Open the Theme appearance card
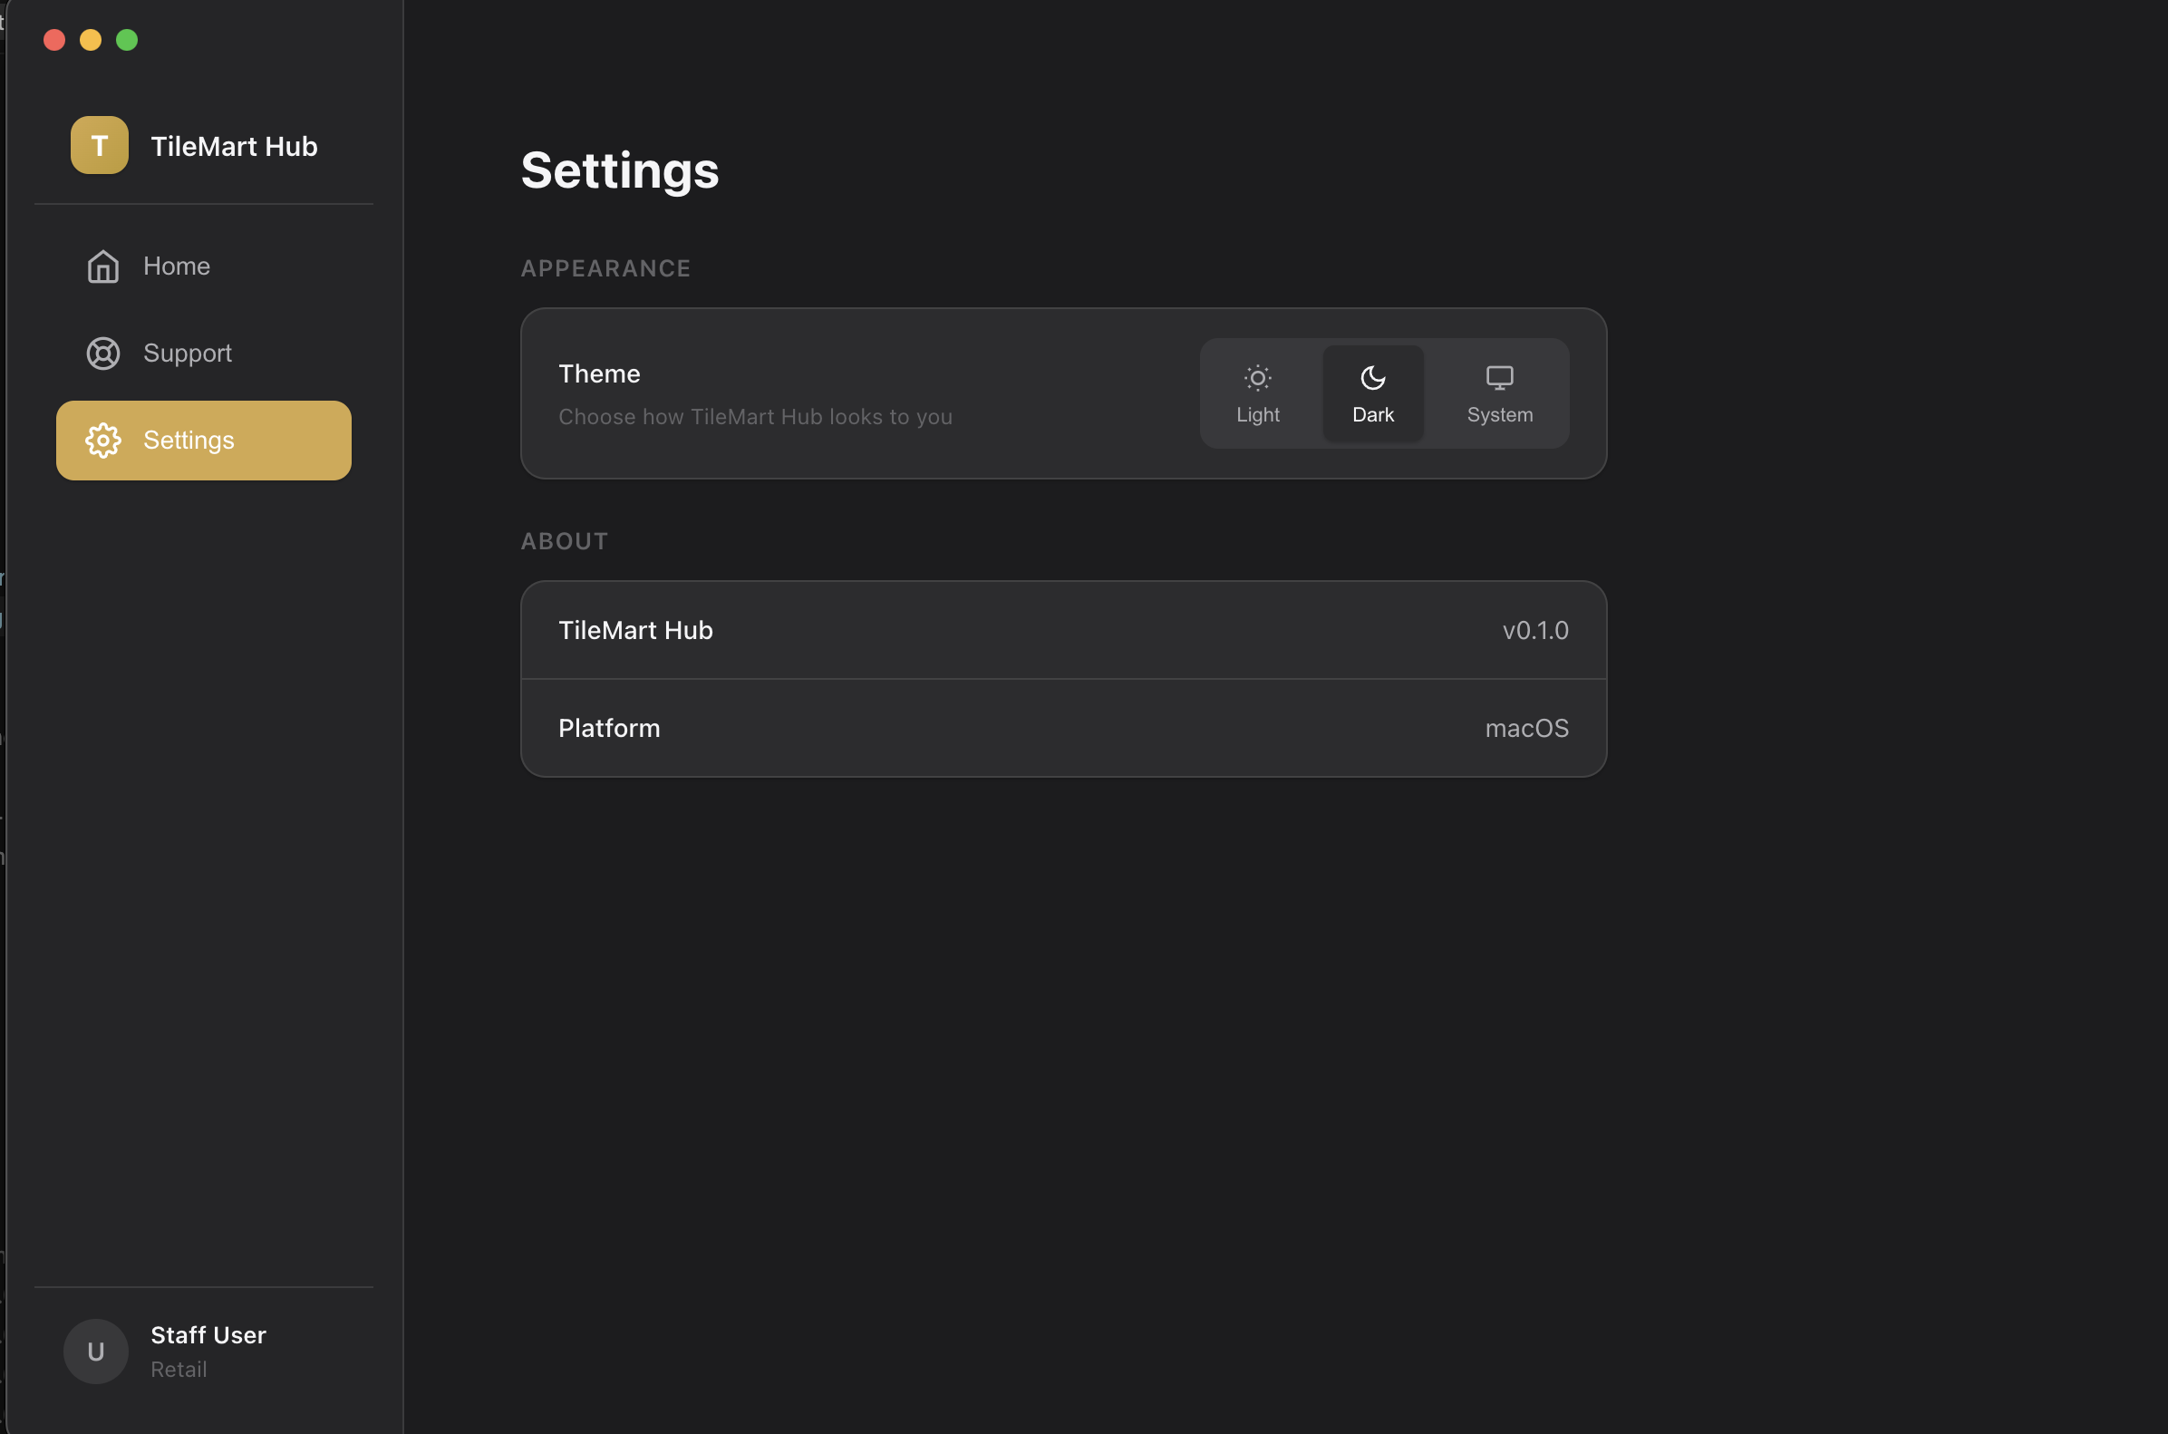This screenshot has height=1434, width=2168. [1062, 392]
